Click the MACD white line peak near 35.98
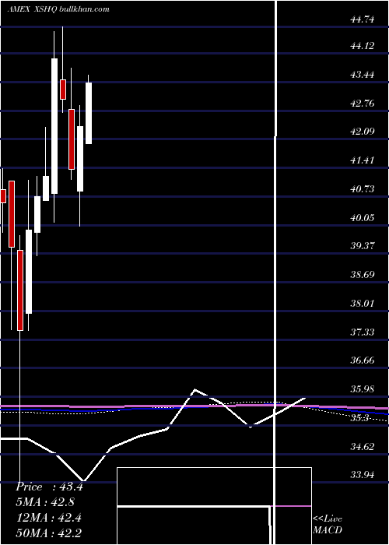389x545 pixels. click(195, 389)
